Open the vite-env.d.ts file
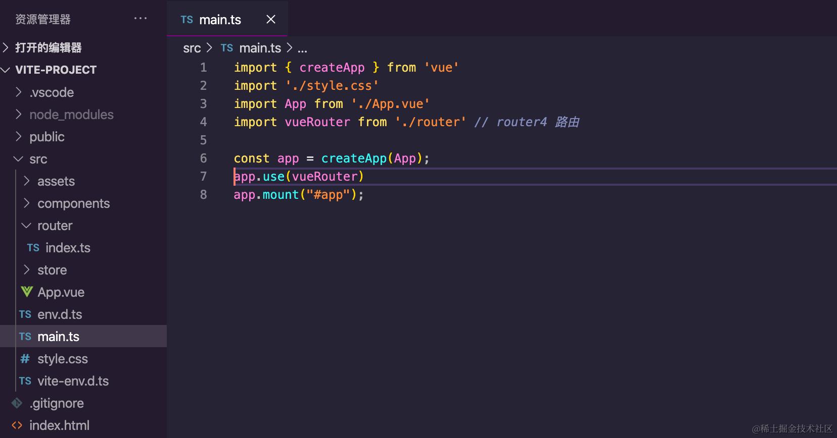Viewport: 837px width, 438px height. (73, 381)
